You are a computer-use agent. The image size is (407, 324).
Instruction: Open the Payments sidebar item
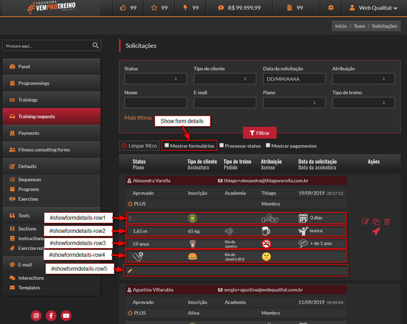[52, 133]
